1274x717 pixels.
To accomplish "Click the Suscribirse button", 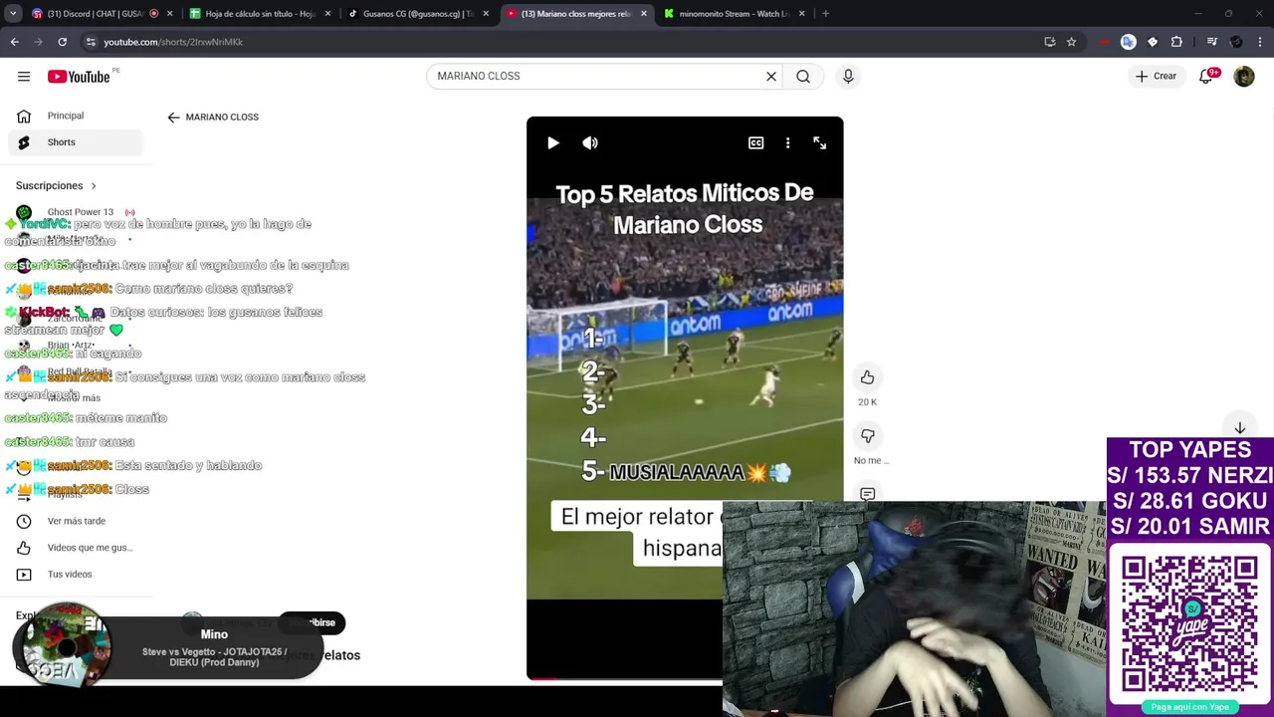I will point(312,623).
